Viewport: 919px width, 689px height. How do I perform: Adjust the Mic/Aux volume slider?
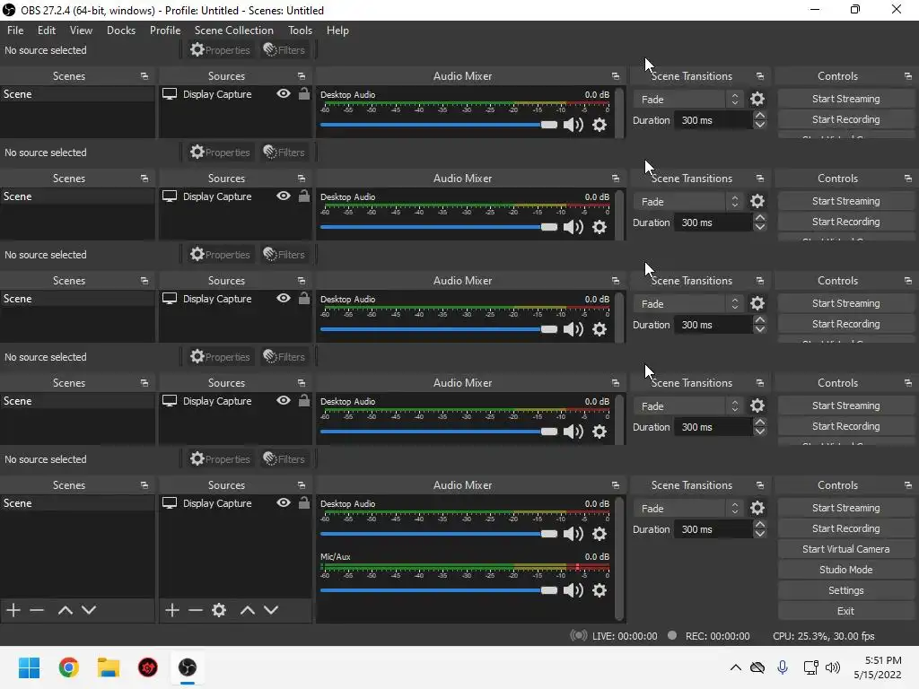click(438, 590)
